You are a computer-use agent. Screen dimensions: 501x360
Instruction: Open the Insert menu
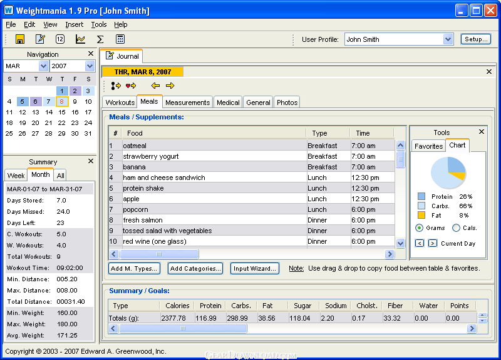[74, 24]
